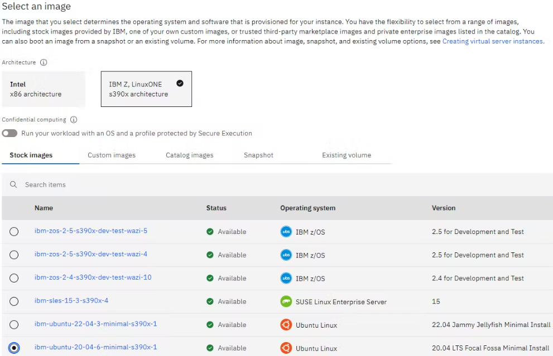Click the Ubuntu icon for the 22-04-3 row
The image size is (553, 356).
pyautogui.click(x=286, y=325)
